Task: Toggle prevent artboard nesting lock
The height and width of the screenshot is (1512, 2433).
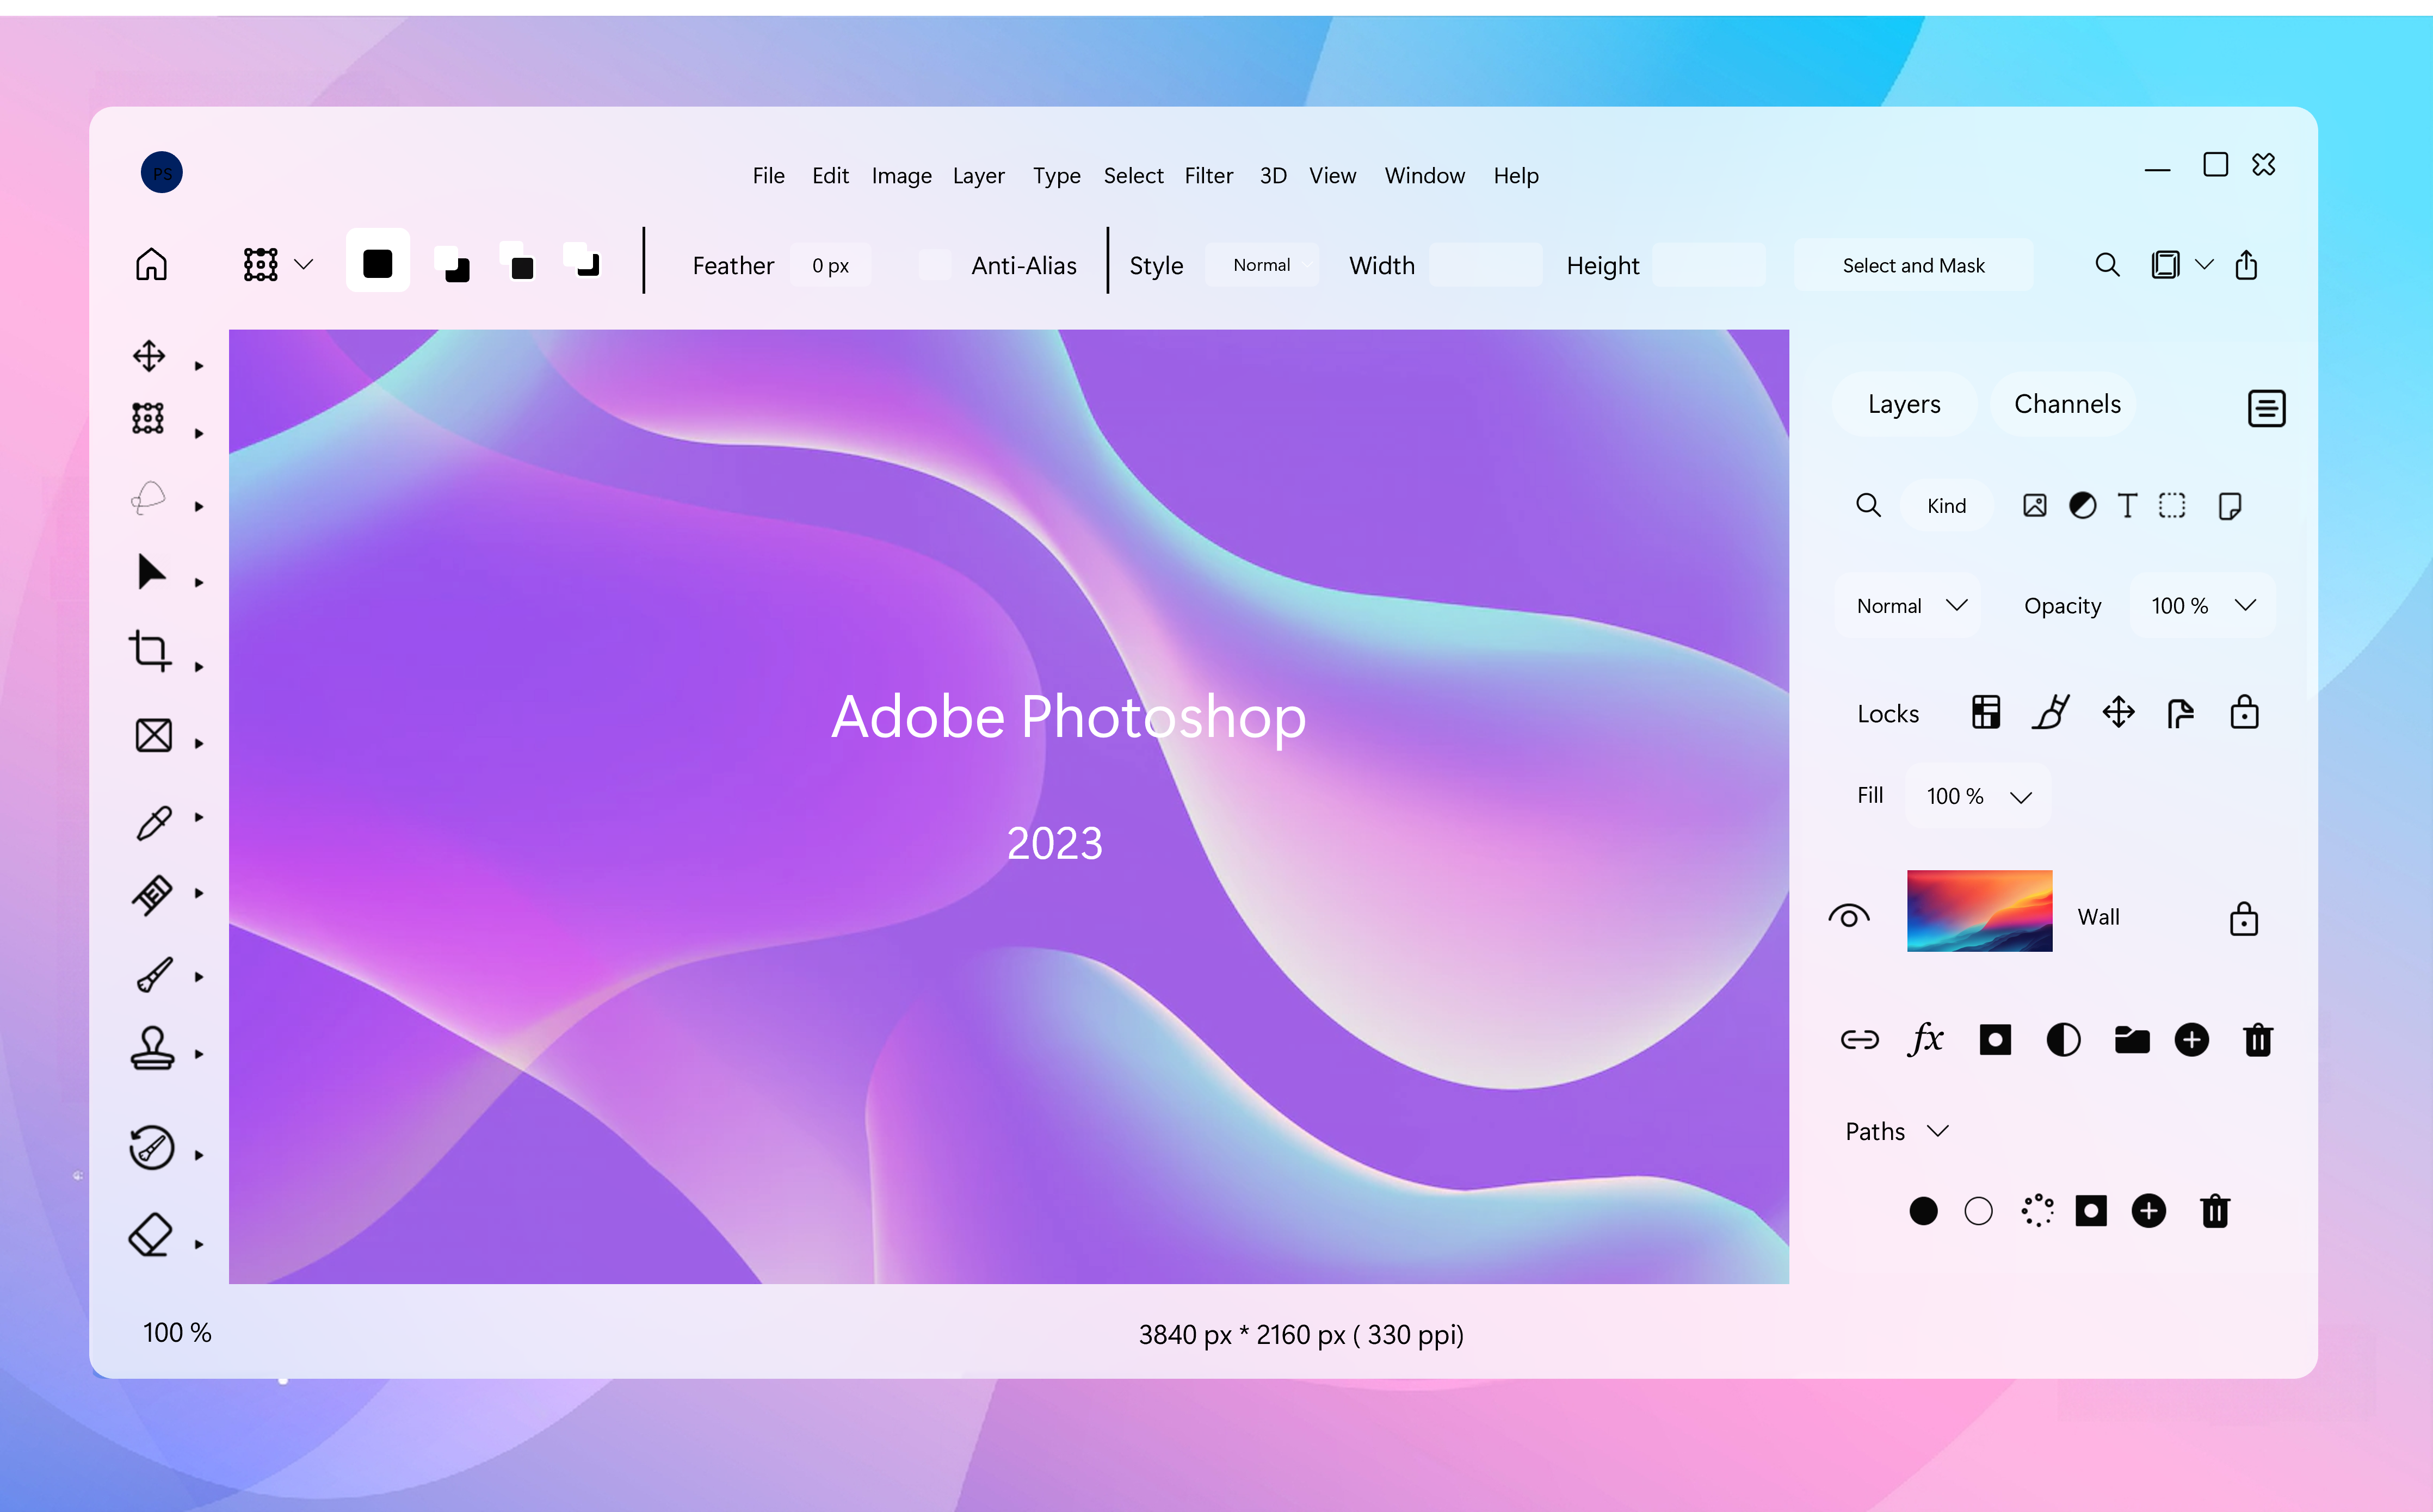Action: tap(2180, 714)
